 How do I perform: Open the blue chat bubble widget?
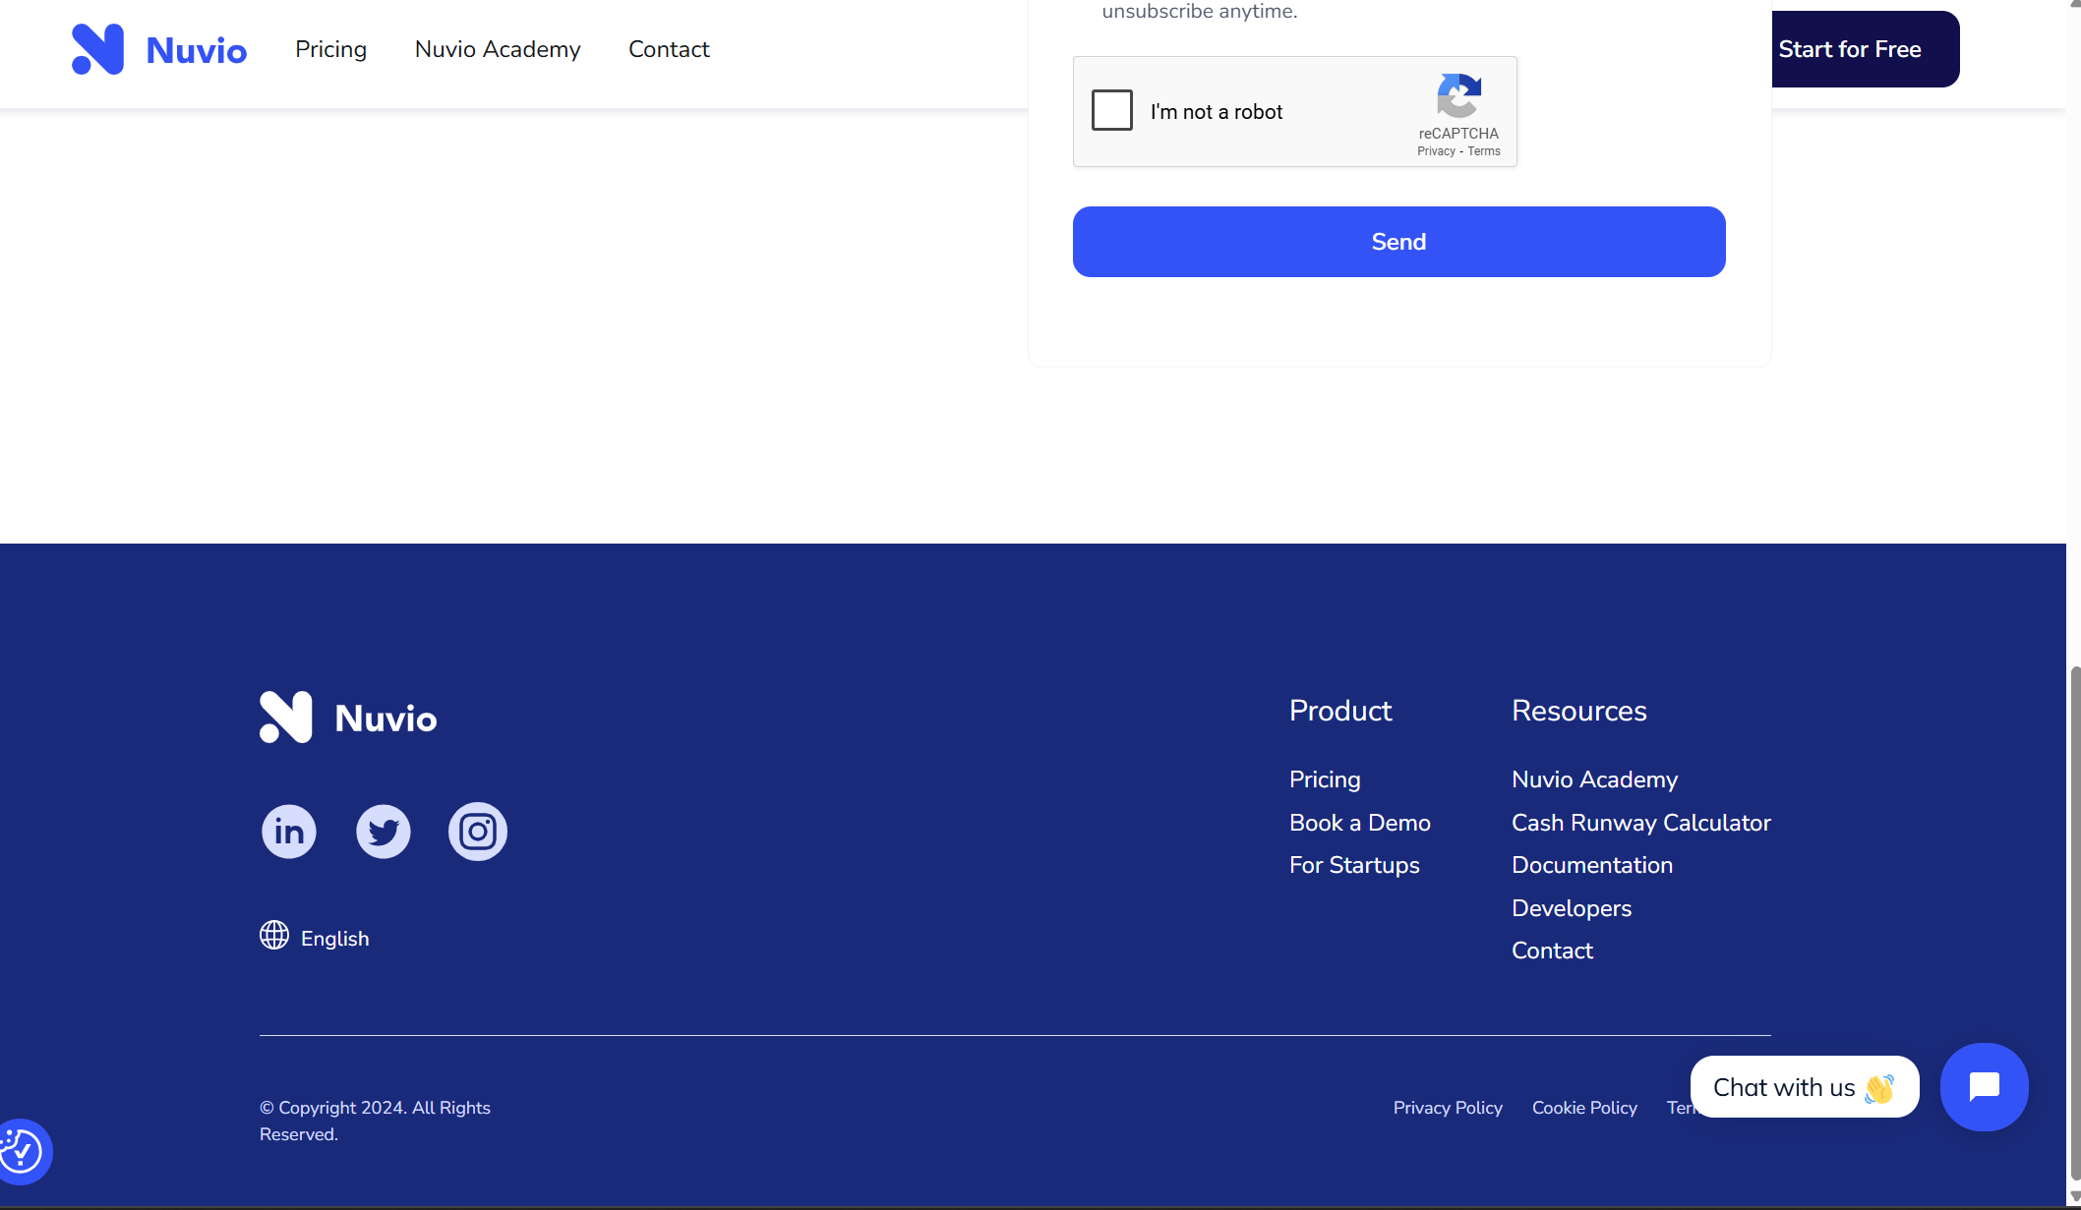[x=1984, y=1087]
